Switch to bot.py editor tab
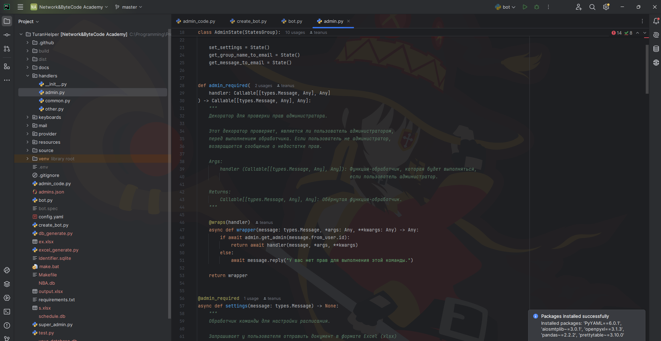The width and height of the screenshot is (661, 341). [292, 21]
